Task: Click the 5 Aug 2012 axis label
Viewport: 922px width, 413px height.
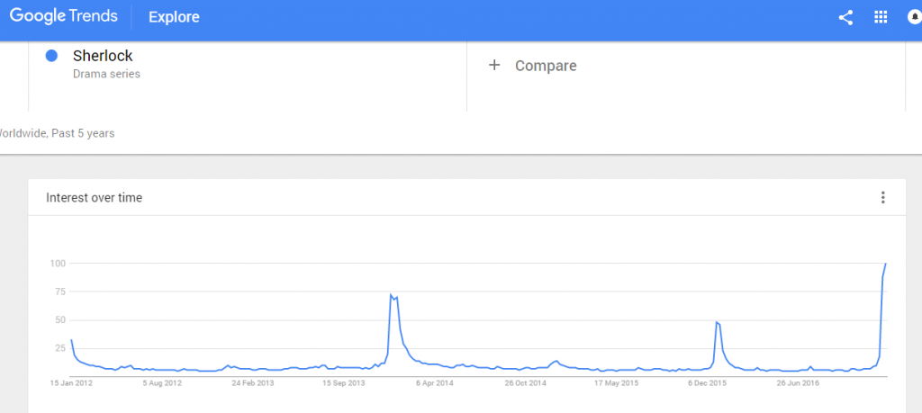Action: [160, 383]
